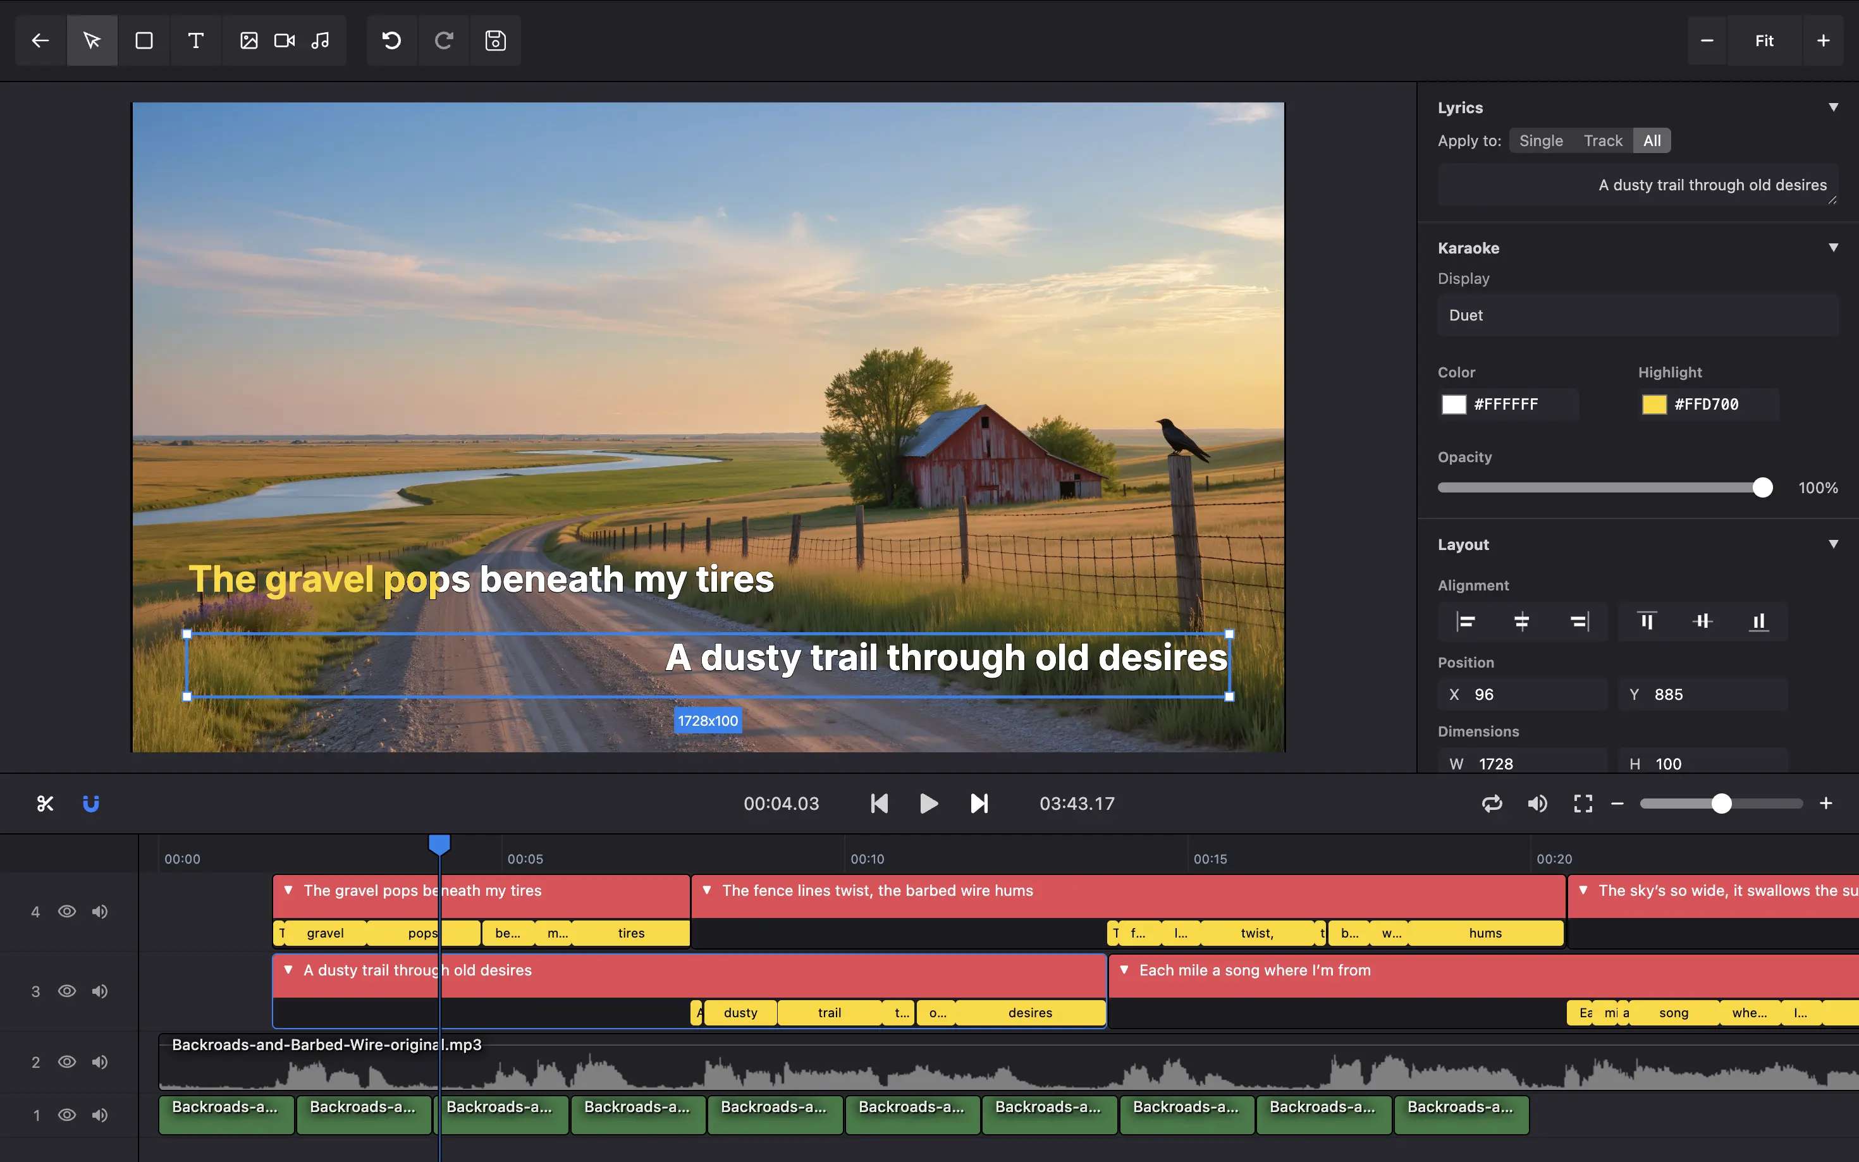Mute the Backroads-and-Barbed-Wire audio track
Screen dimensions: 1859x1162
100,1061
